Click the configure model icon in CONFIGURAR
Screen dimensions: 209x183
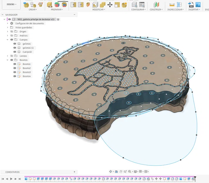pyautogui.click(x=134, y=5)
